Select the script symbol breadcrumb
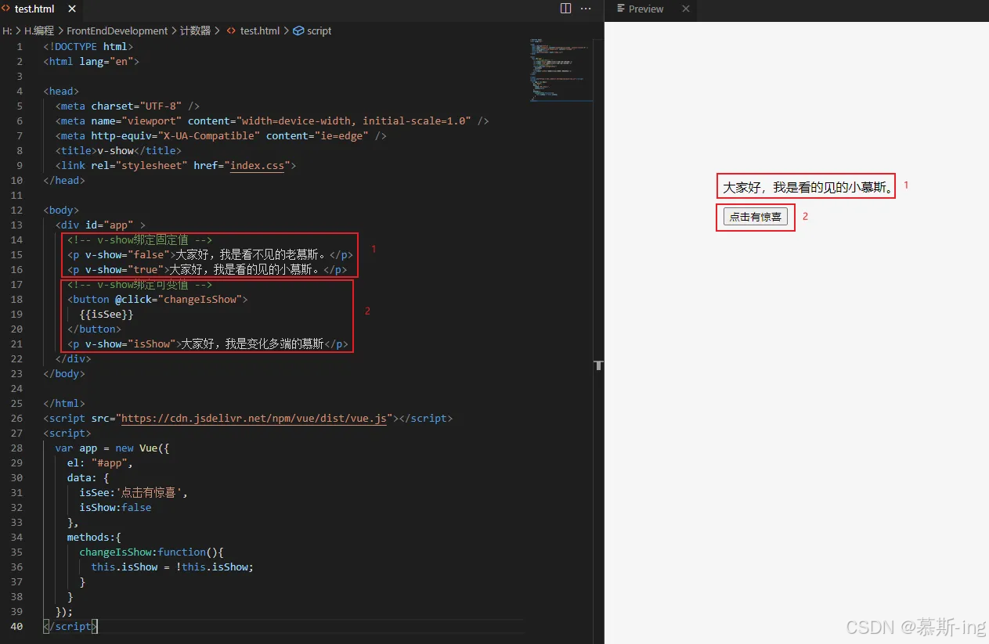989x644 pixels. tap(319, 31)
